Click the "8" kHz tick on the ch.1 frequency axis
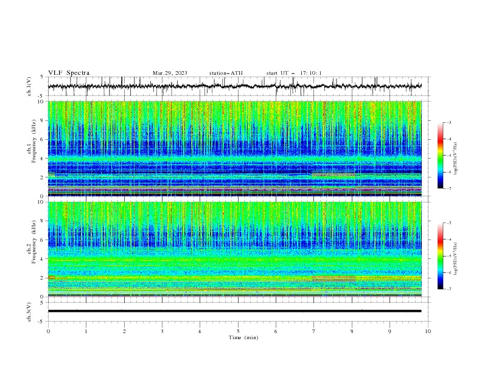The image size is (482, 372). point(43,120)
